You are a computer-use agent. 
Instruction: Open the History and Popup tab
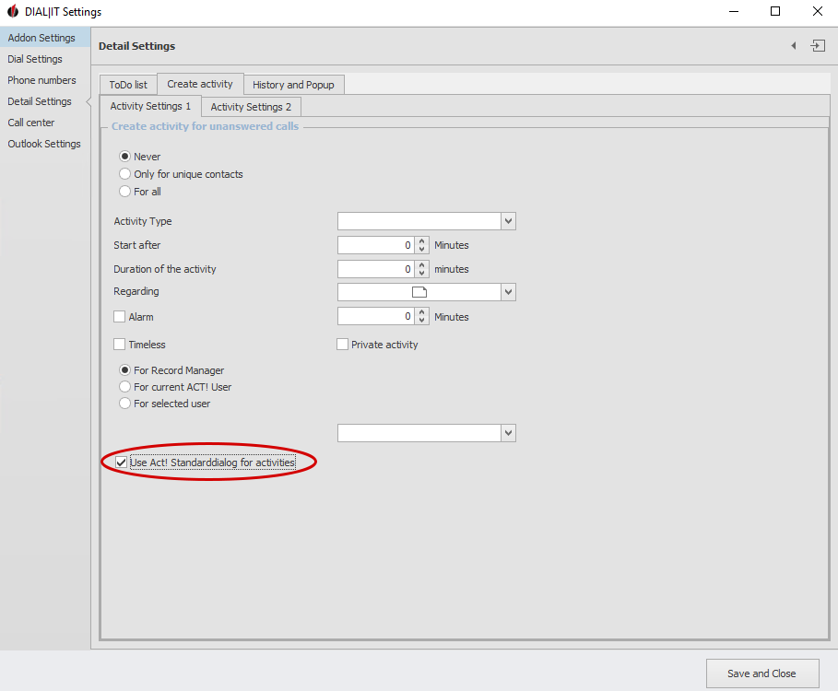pyautogui.click(x=293, y=85)
